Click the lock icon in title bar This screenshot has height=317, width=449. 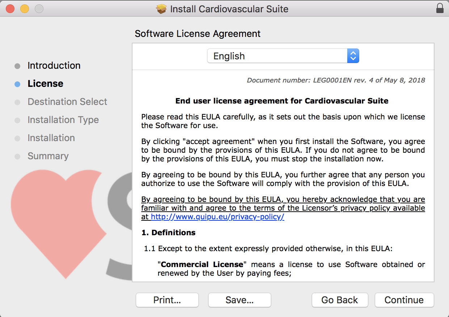(440, 9)
